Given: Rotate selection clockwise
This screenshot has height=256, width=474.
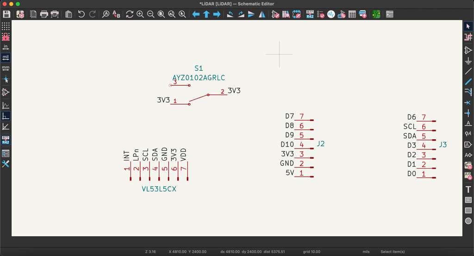Looking at the screenshot, I should pyautogui.click(x=241, y=14).
